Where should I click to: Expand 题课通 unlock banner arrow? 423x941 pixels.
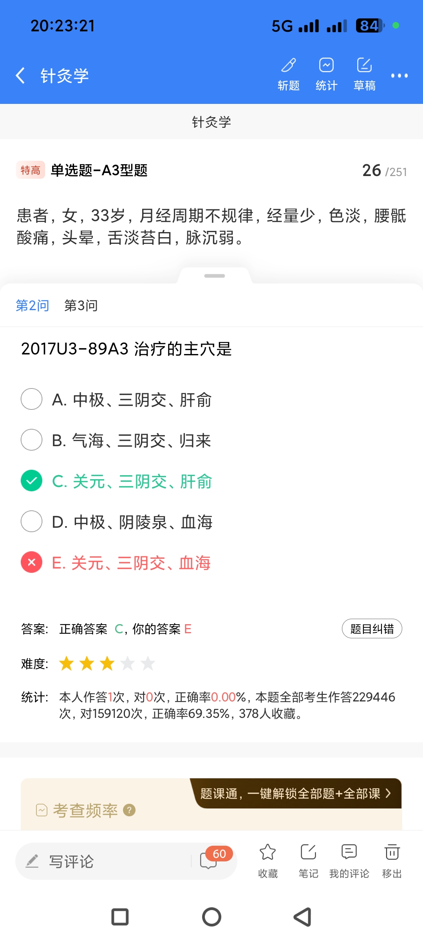click(x=388, y=794)
